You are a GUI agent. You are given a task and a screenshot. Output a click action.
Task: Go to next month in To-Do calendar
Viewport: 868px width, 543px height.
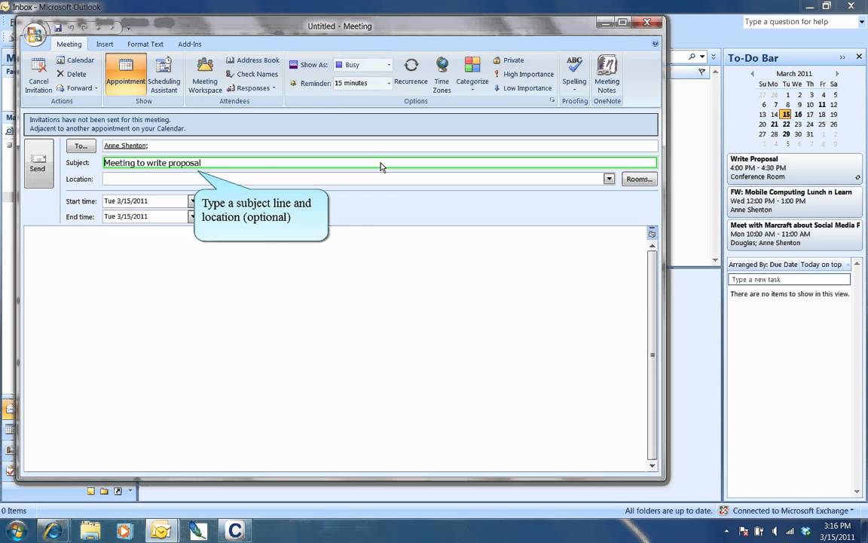click(x=836, y=74)
